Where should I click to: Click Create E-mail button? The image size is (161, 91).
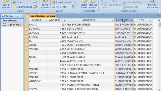coord(84,5)
